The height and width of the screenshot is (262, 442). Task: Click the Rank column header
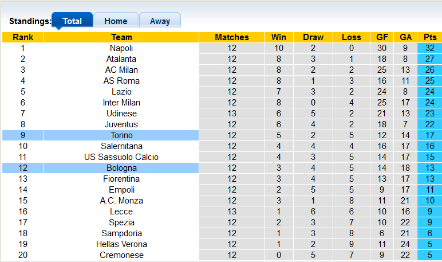coord(23,37)
